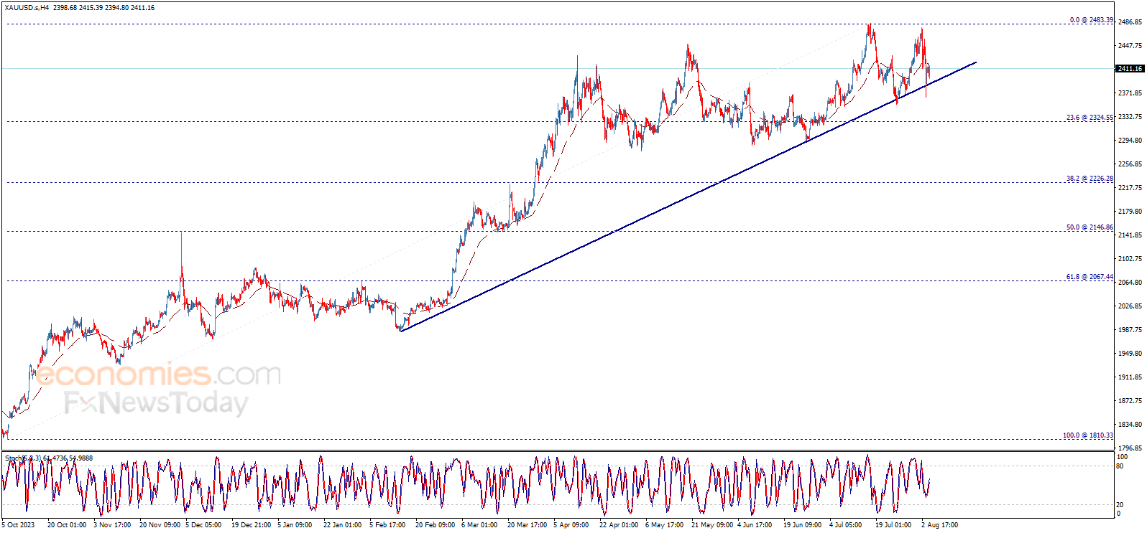The width and height of the screenshot is (1147, 533).
Task: Click the 1834.80 price axis value
Action: pyautogui.click(x=1130, y=425)
